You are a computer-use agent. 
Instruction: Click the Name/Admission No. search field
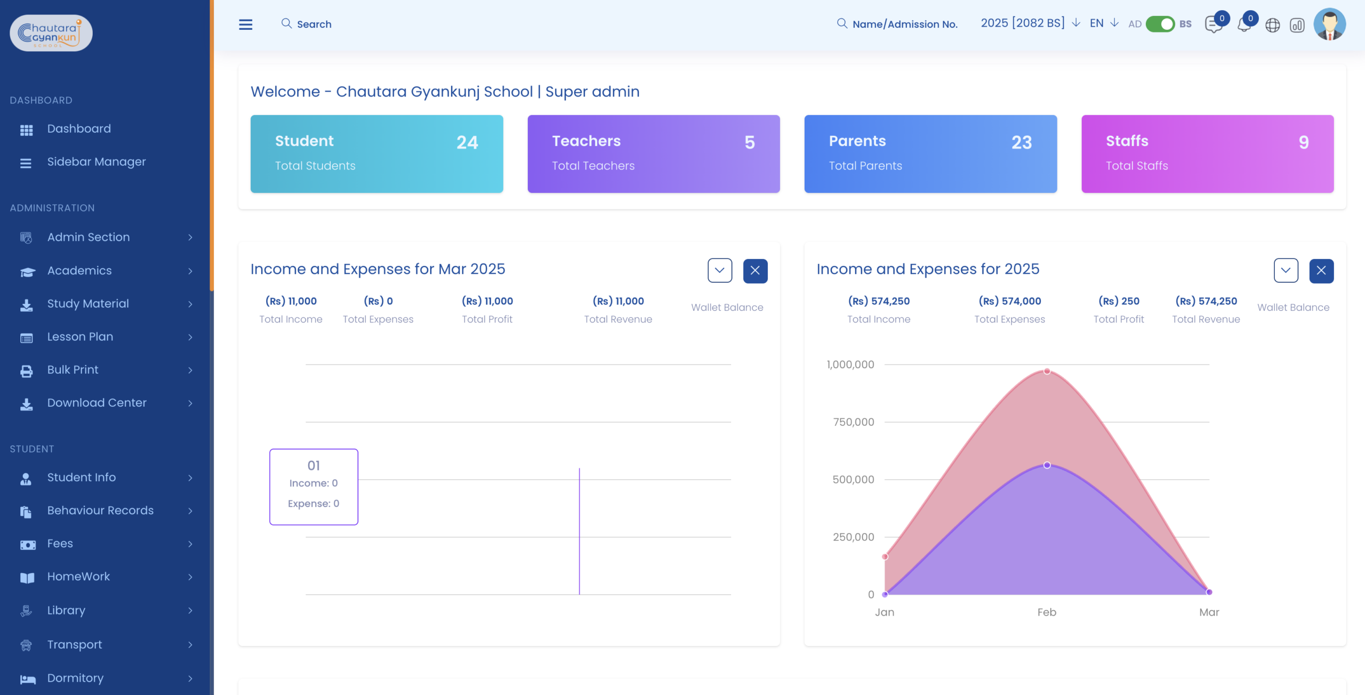(x=905, y=24)
